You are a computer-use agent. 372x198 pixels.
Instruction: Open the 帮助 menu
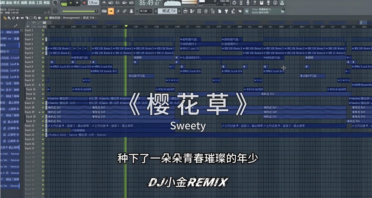(47, 3)
